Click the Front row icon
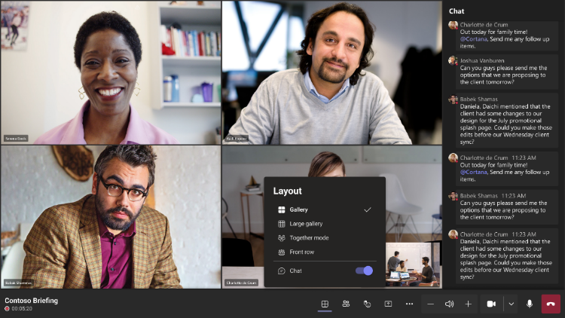The width and height of the screenshot is (565, 318). [x=282, y=252]
